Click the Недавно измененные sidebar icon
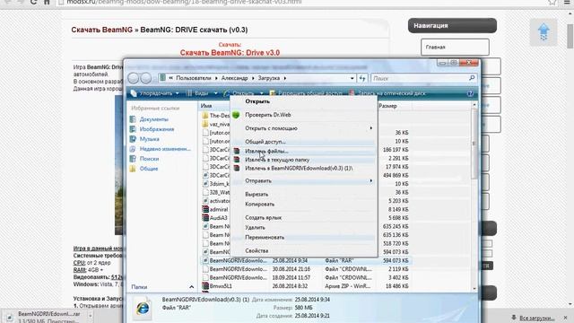The image size is (574, 323). [133, 149]
